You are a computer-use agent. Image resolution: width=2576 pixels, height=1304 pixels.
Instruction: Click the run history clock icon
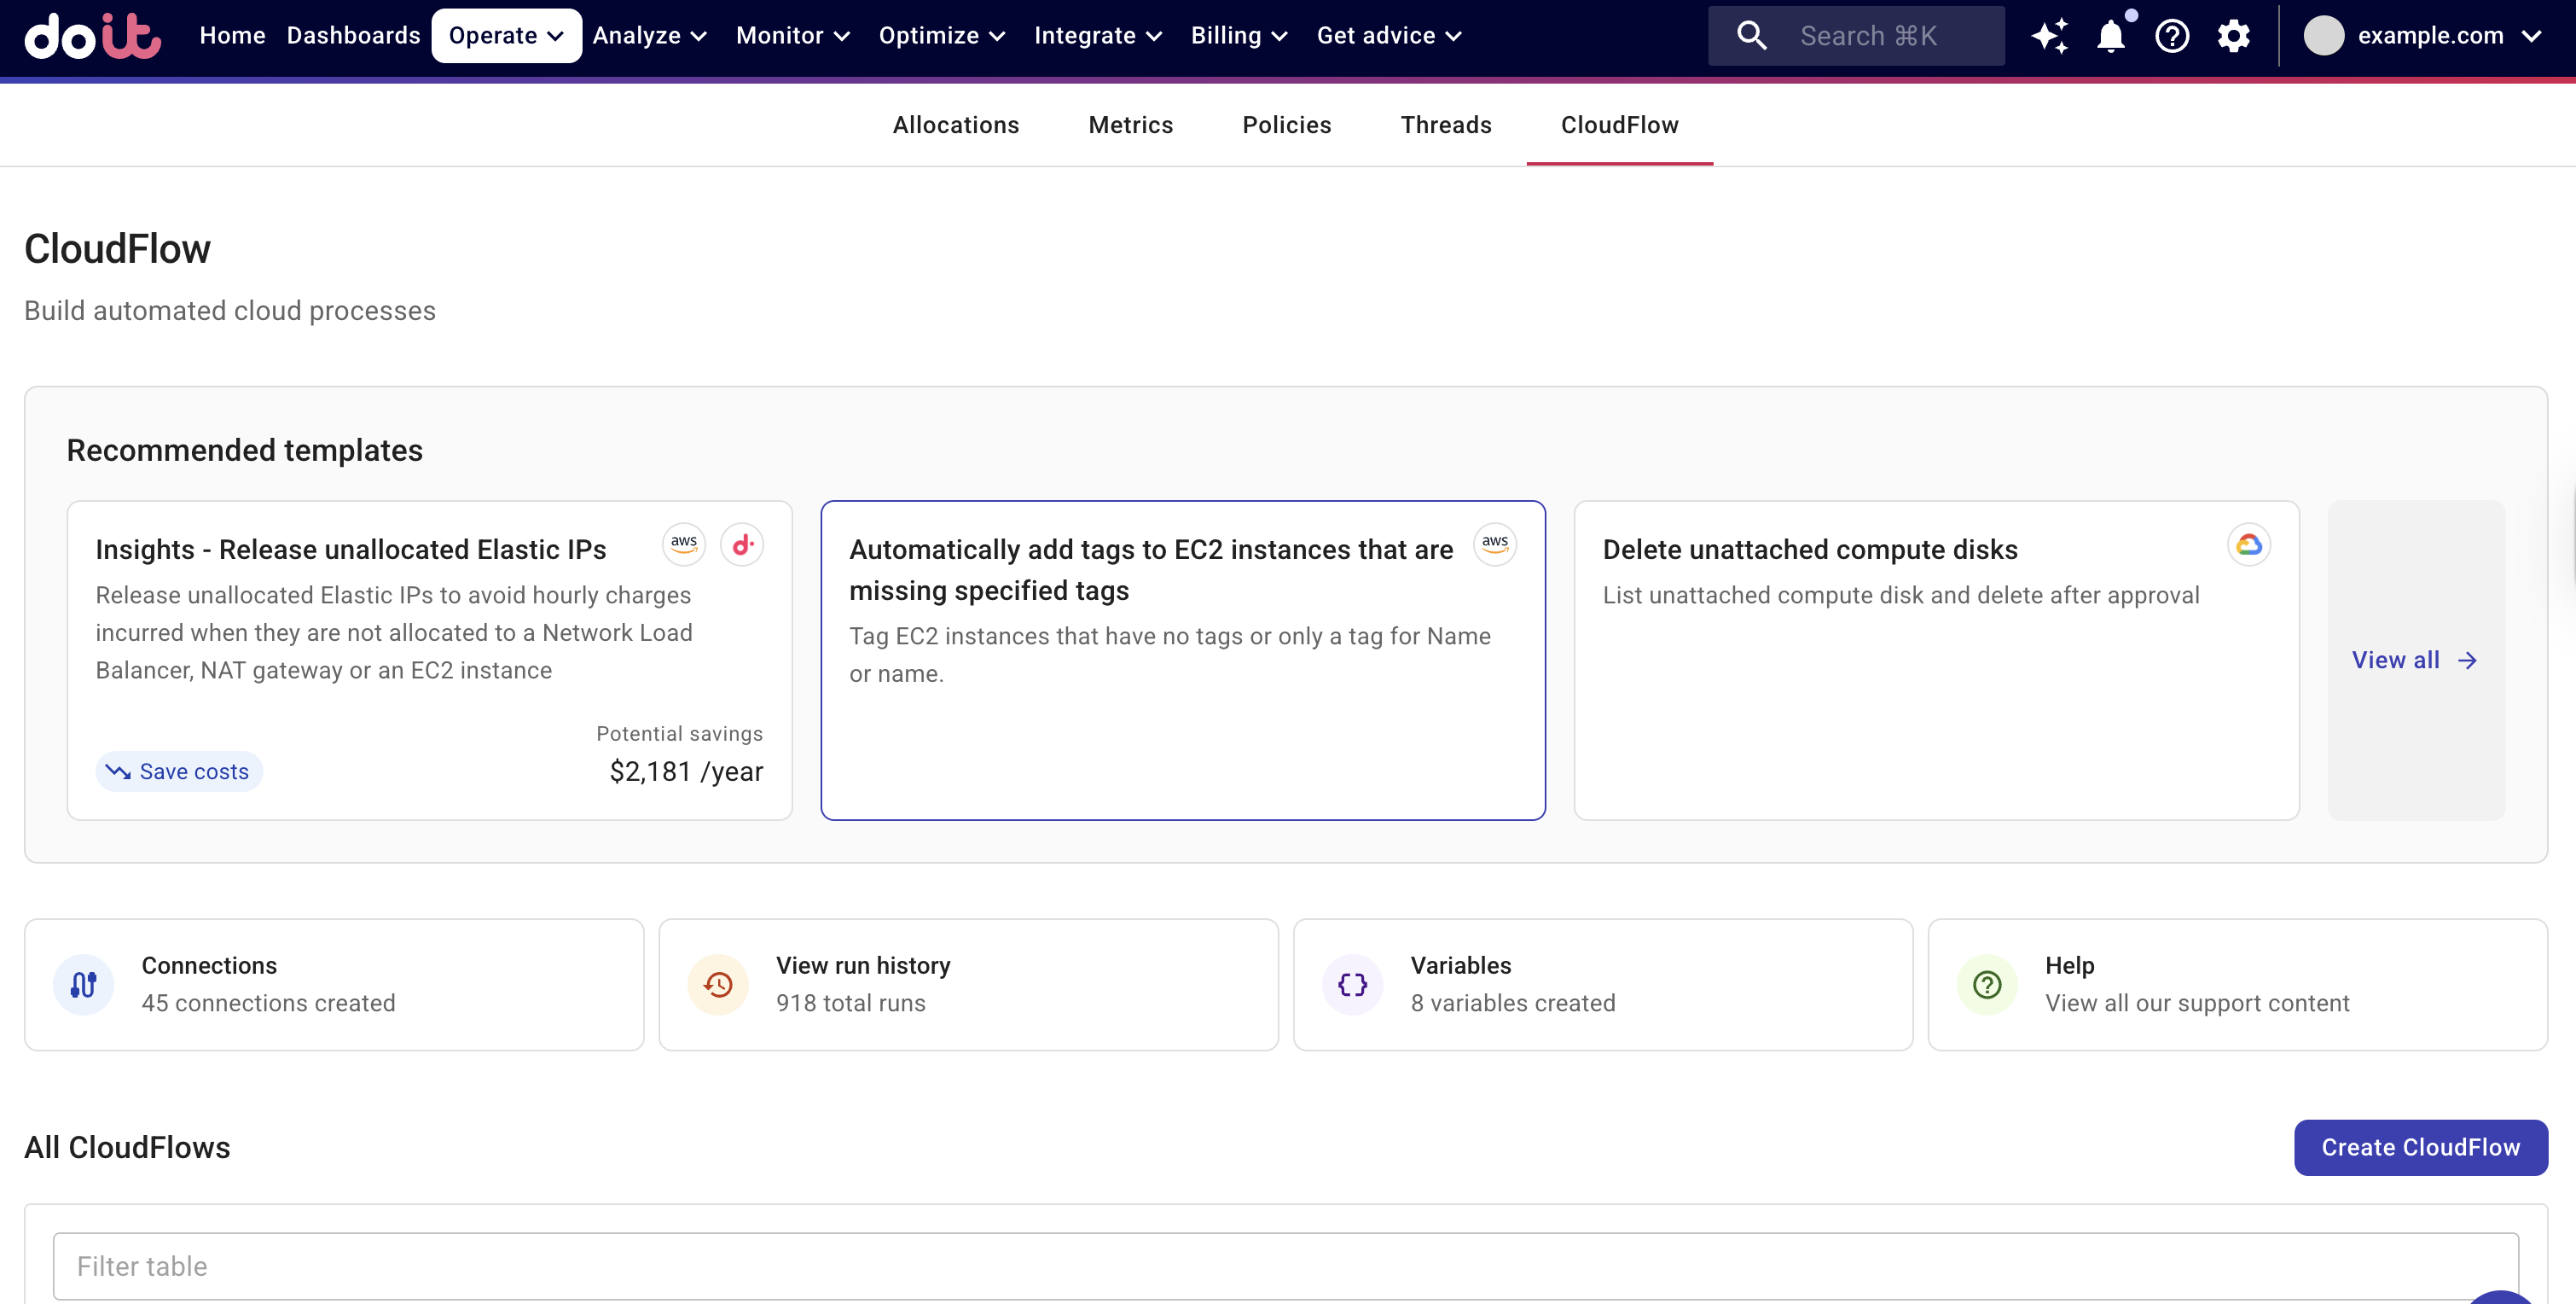tap(718, 984)
